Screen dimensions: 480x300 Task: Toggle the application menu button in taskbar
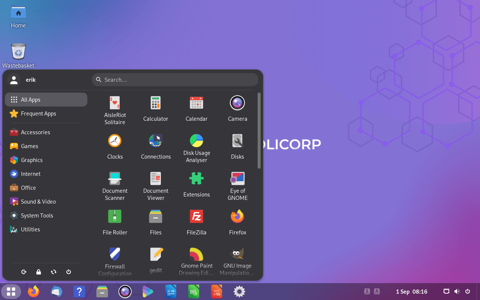tap(11, 291)
